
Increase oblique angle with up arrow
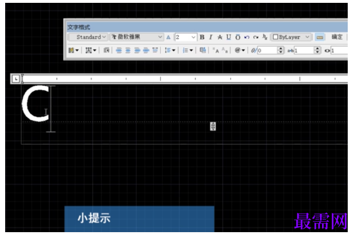pos(281,48)
